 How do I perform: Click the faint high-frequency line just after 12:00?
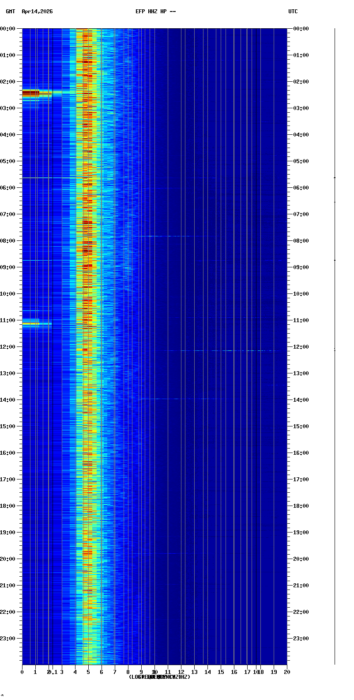click(x=230, y=350)
